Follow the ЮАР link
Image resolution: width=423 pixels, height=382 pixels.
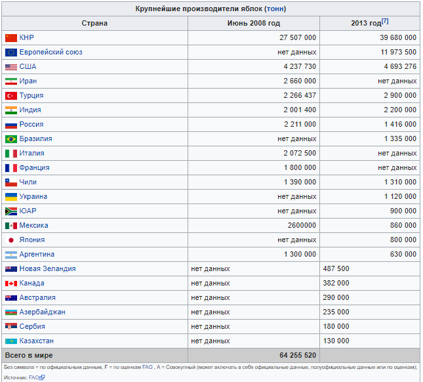pos(28,211)
